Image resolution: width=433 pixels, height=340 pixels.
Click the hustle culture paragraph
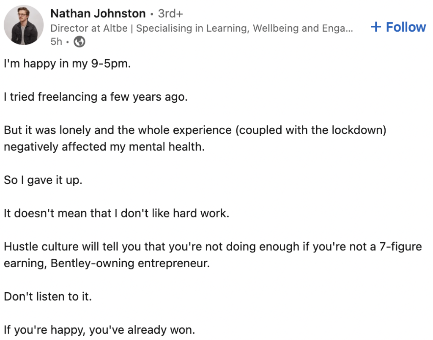pyautogui.click(x=211, y=247)
